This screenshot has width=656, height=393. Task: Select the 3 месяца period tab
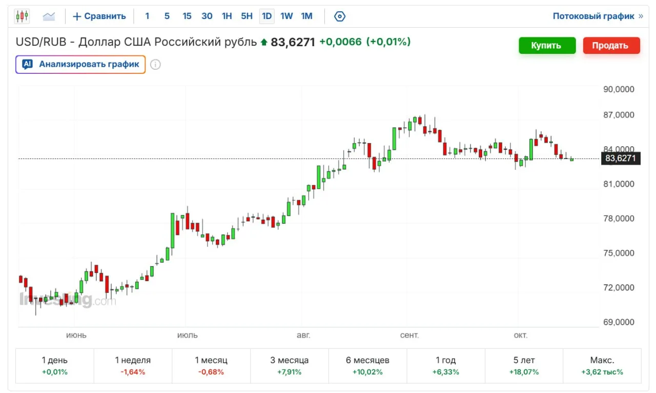pos(290,366)
